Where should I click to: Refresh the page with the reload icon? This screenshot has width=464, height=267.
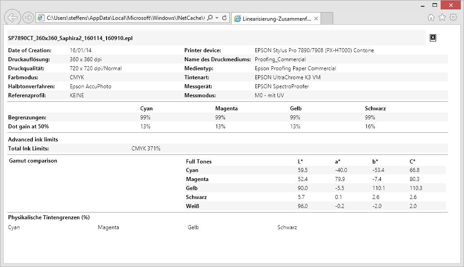(x=224, y=18)
